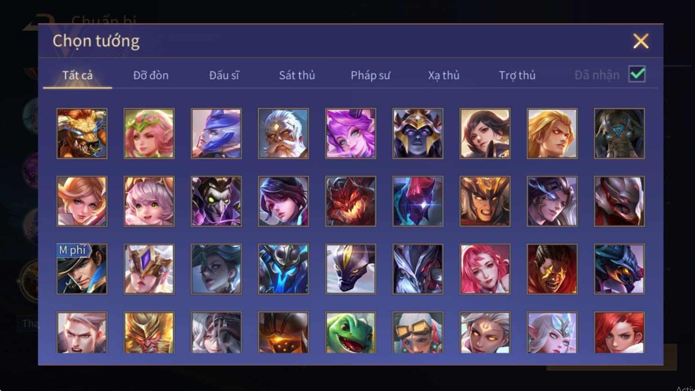Switch to the 'Đỡ đòn' tab
The height and width of the screenshot is (391, 695).
pos(151,75)
